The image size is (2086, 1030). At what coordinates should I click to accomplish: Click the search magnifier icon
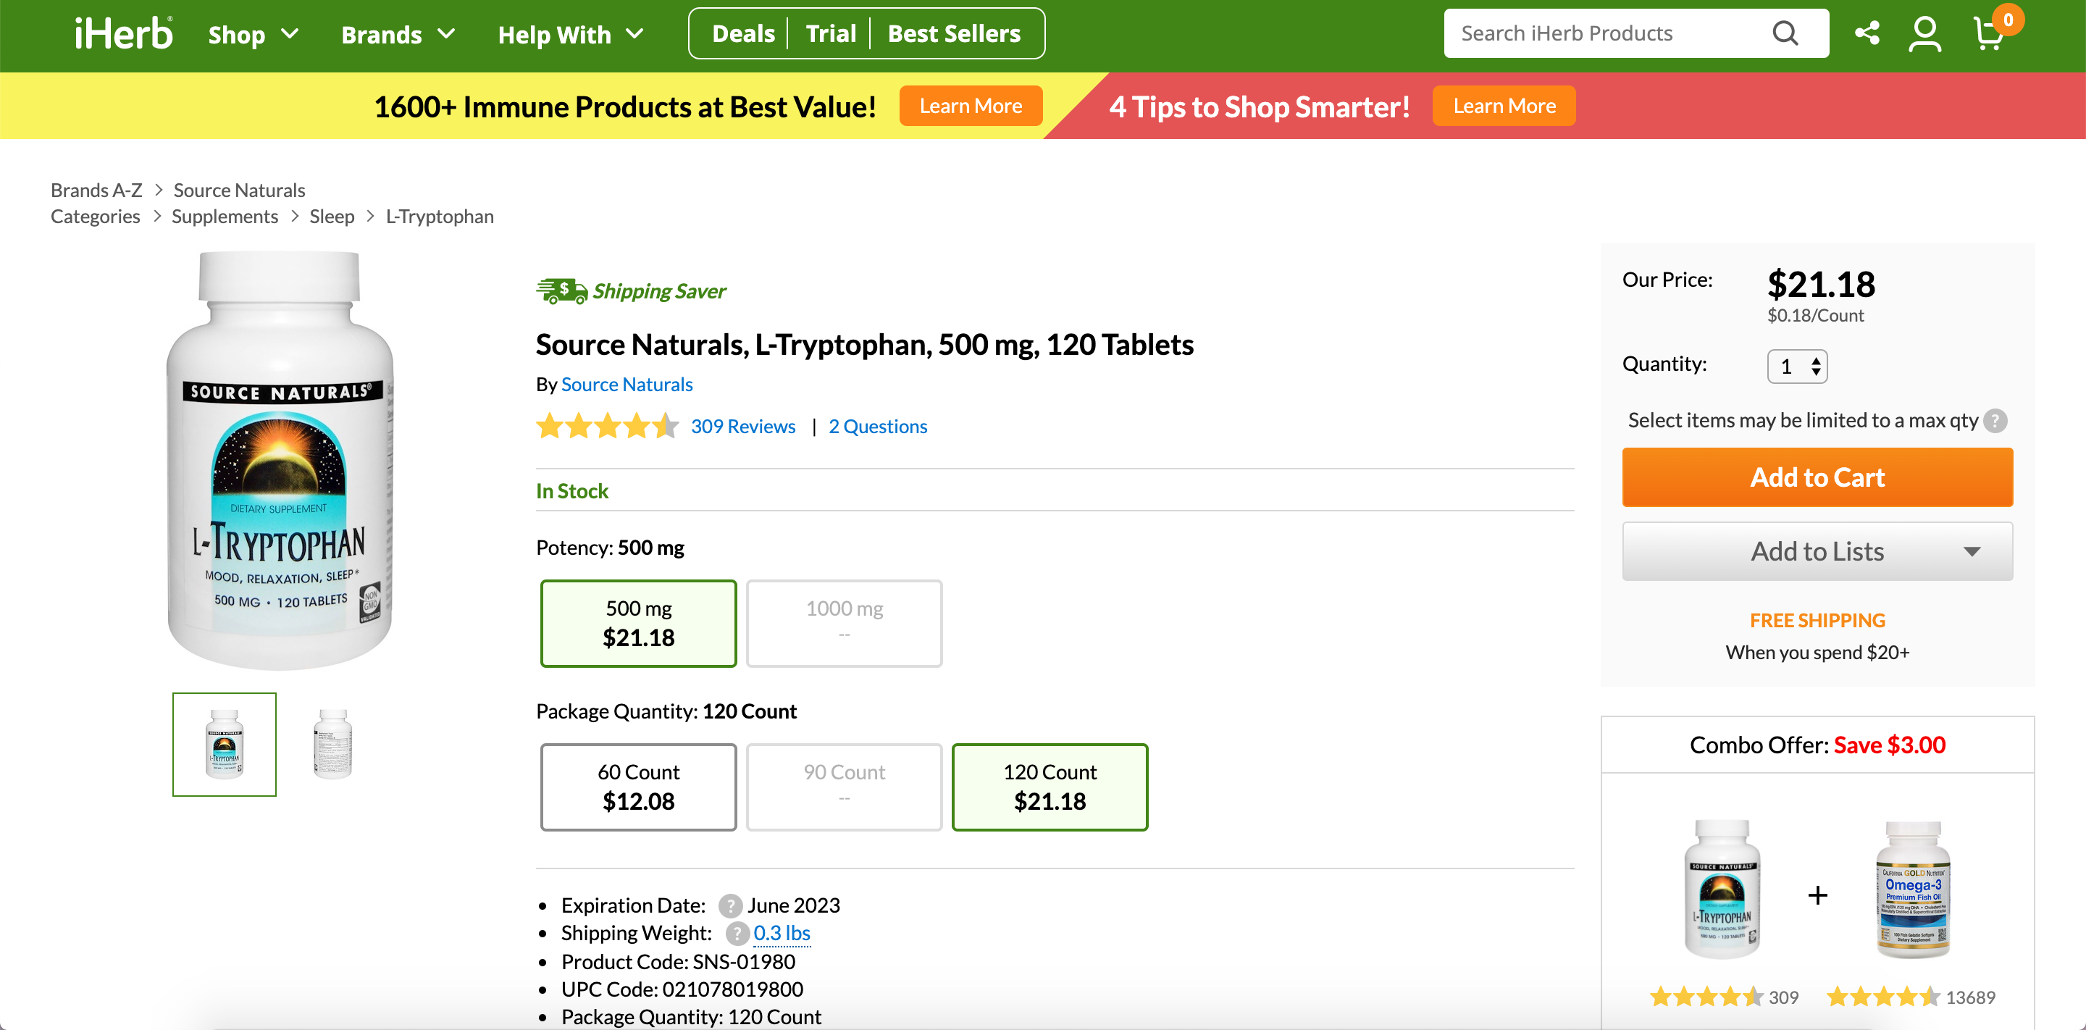coord(1785,33)
